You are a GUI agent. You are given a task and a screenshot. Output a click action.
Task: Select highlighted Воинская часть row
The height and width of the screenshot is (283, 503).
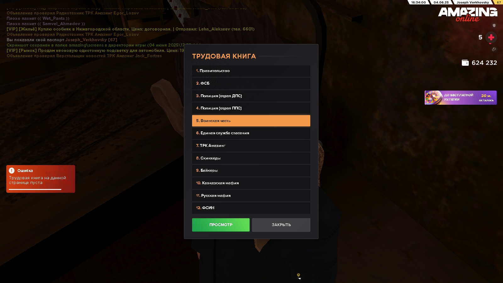tap(251, 121)
